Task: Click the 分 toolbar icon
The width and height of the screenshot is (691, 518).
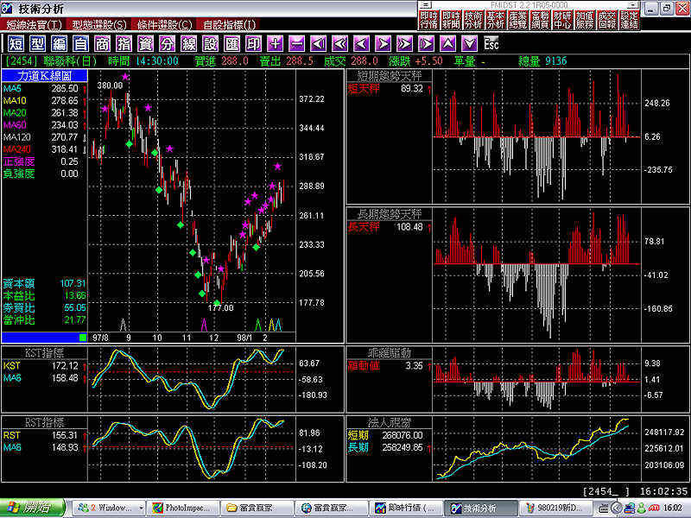Action: point(167,44)
